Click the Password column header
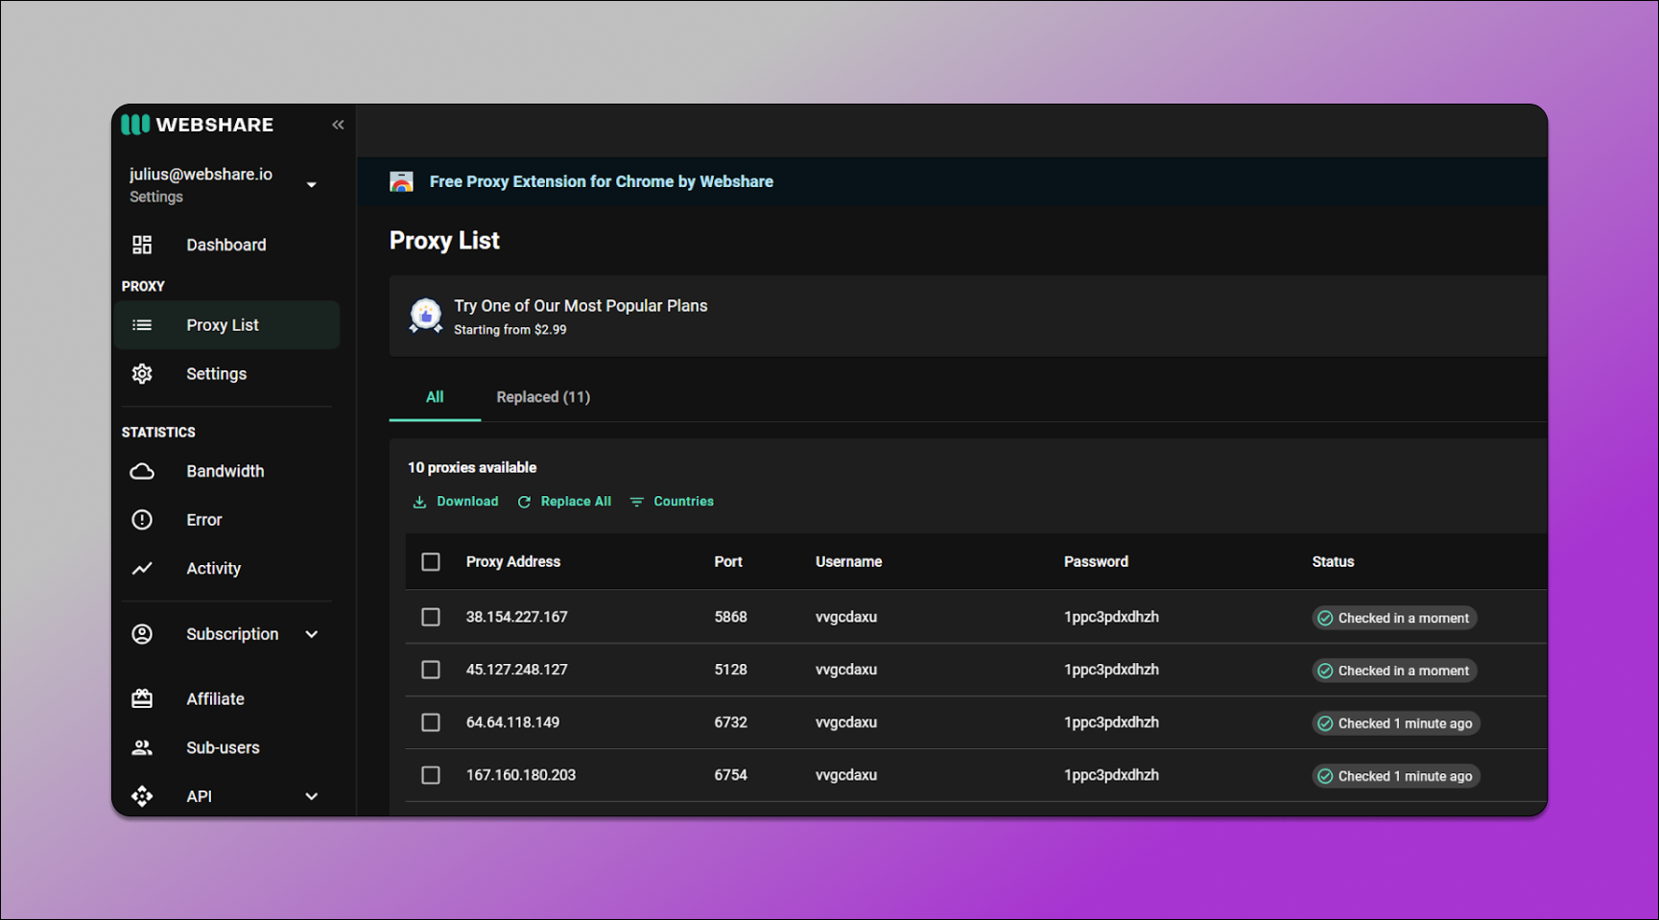The width and height of the screenshot is (1659, 920). [1096, 562]
